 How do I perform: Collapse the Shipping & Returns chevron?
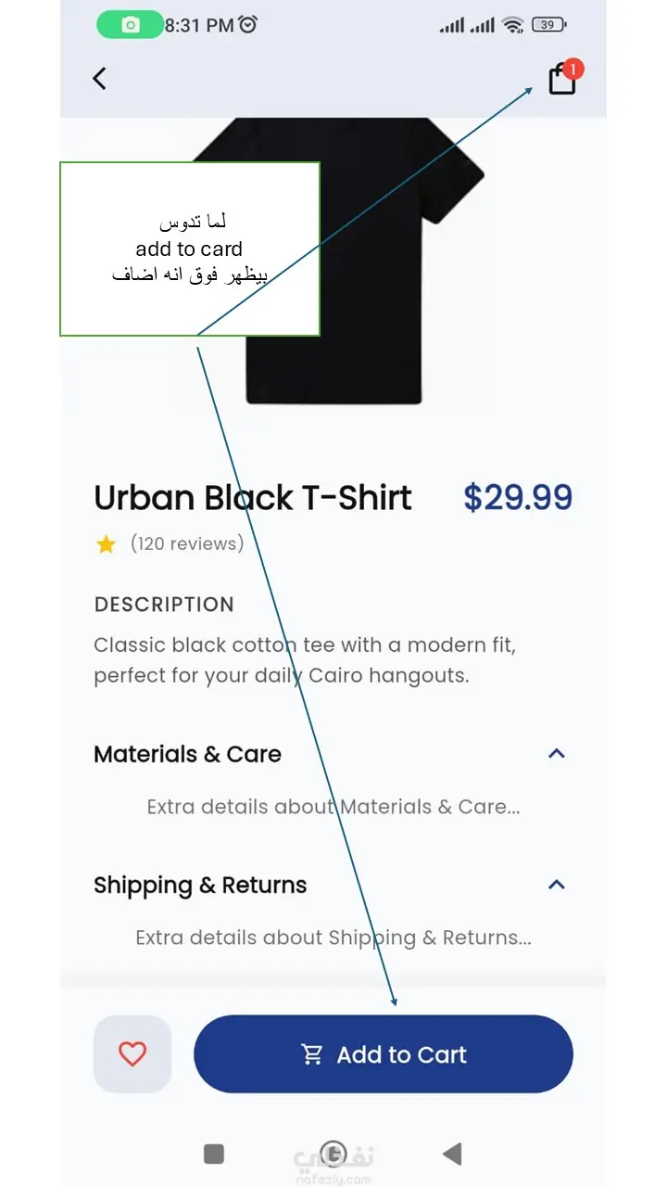556,884
